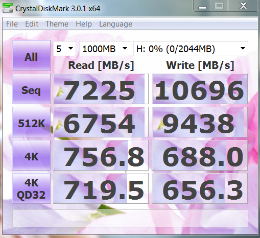260x238 pixels.
Task: Click the CrystalDiskMark app icon in title bar
Action: click(x=8, y=8)
